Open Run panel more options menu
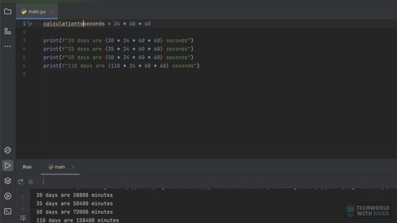Screen dimensions: 397x223 coord(43,181)
